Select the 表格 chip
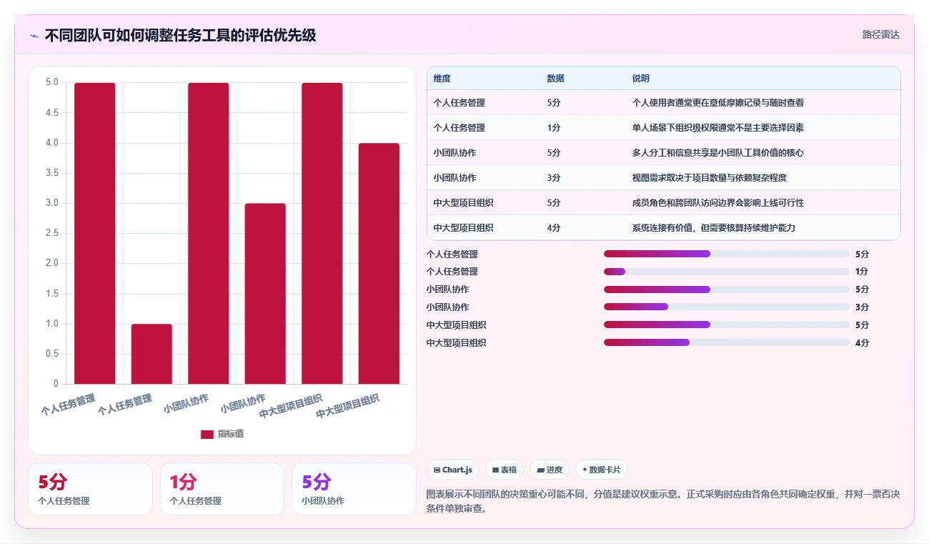This screenshot has height=544, width=929. pyautogui.click(x=505, y=470)
